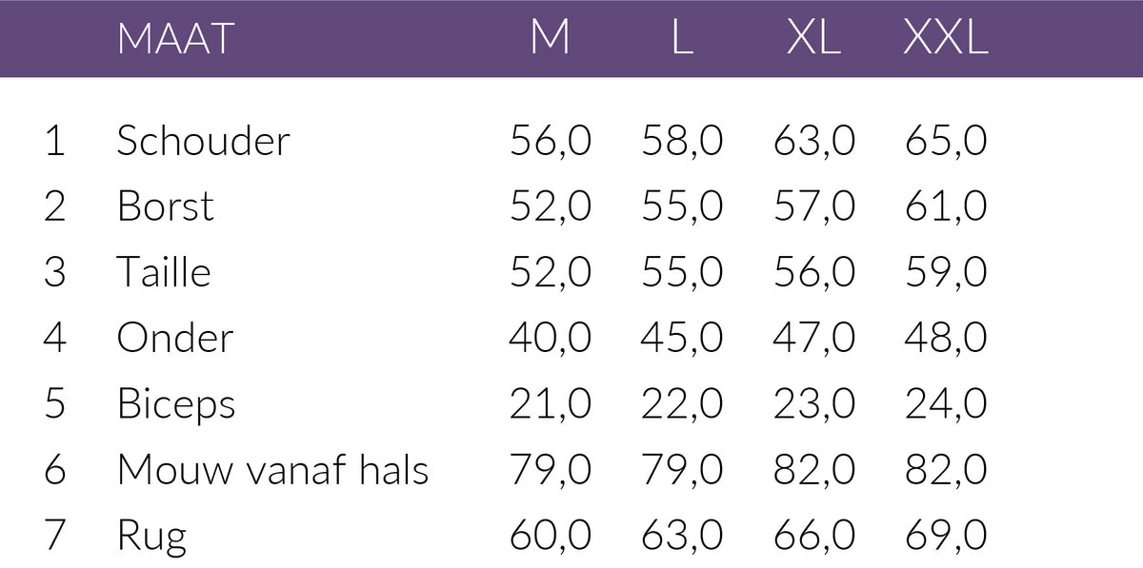Click the Biceps value for size M

coord(551,404)
